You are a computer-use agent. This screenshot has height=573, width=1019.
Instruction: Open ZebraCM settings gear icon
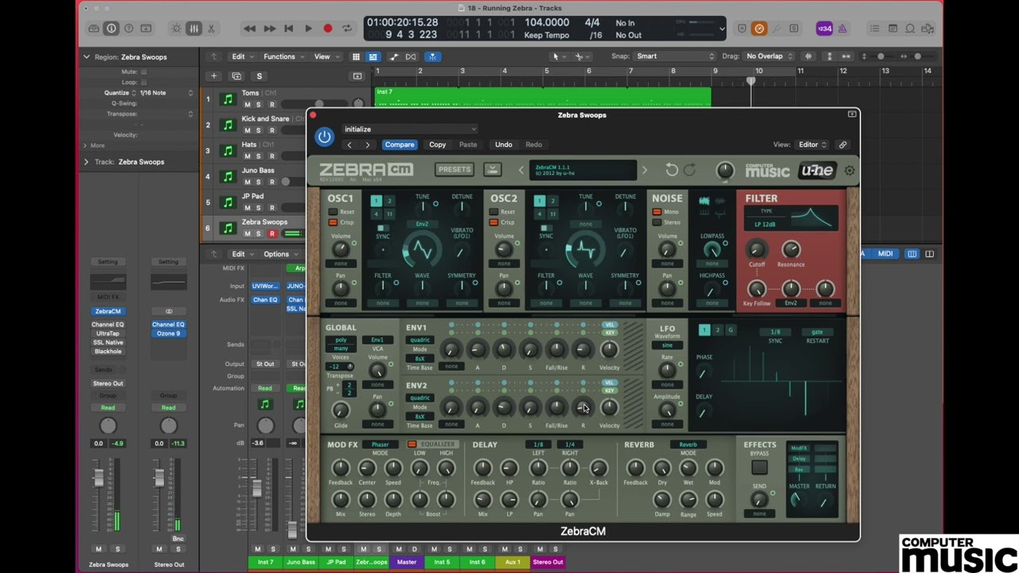[849, 170]
